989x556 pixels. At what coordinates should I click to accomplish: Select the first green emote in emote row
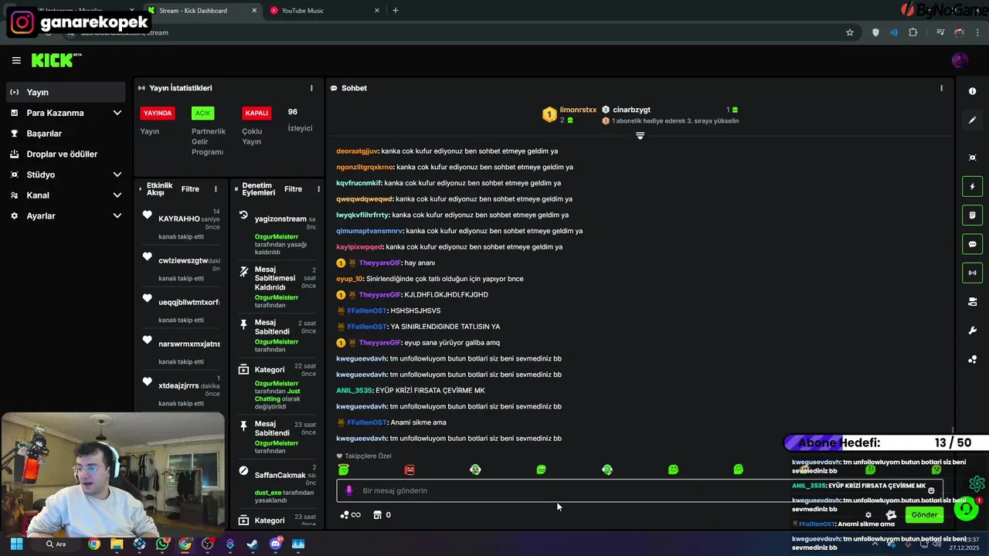344,470
